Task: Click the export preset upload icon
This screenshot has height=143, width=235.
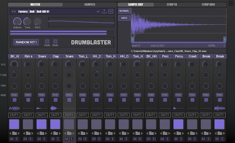Action: 104,11
